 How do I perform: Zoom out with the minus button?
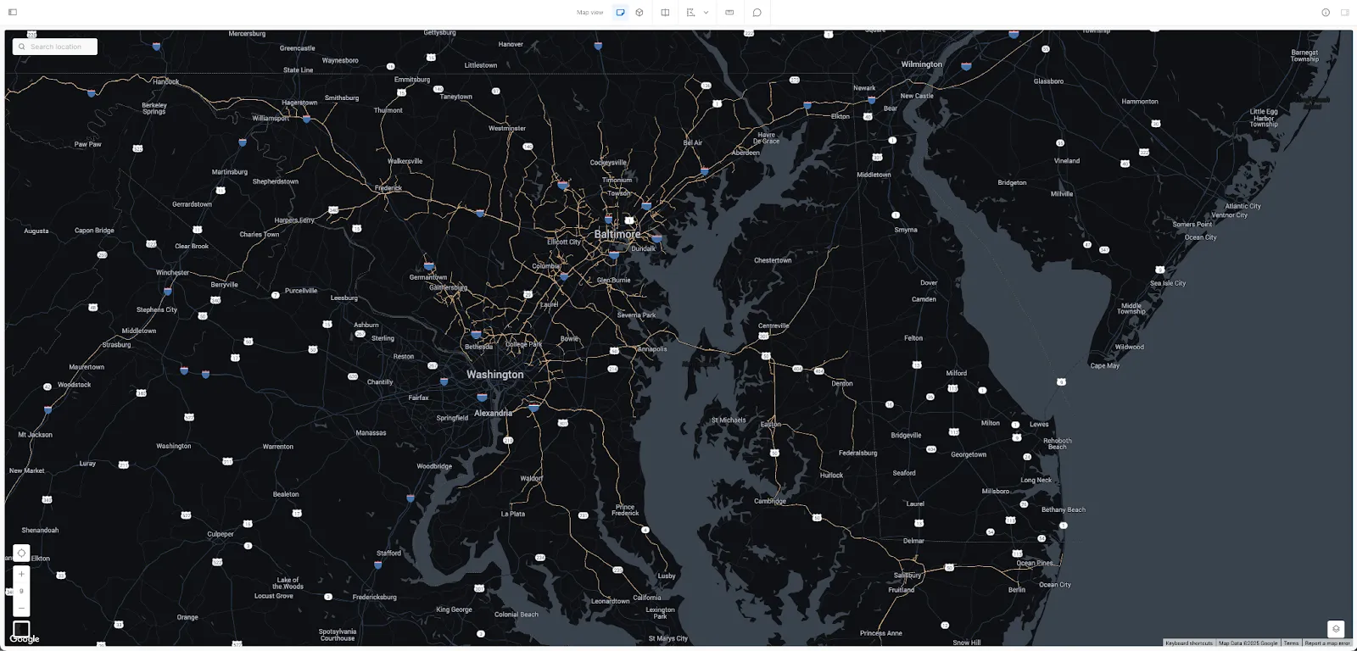(21, 607)
